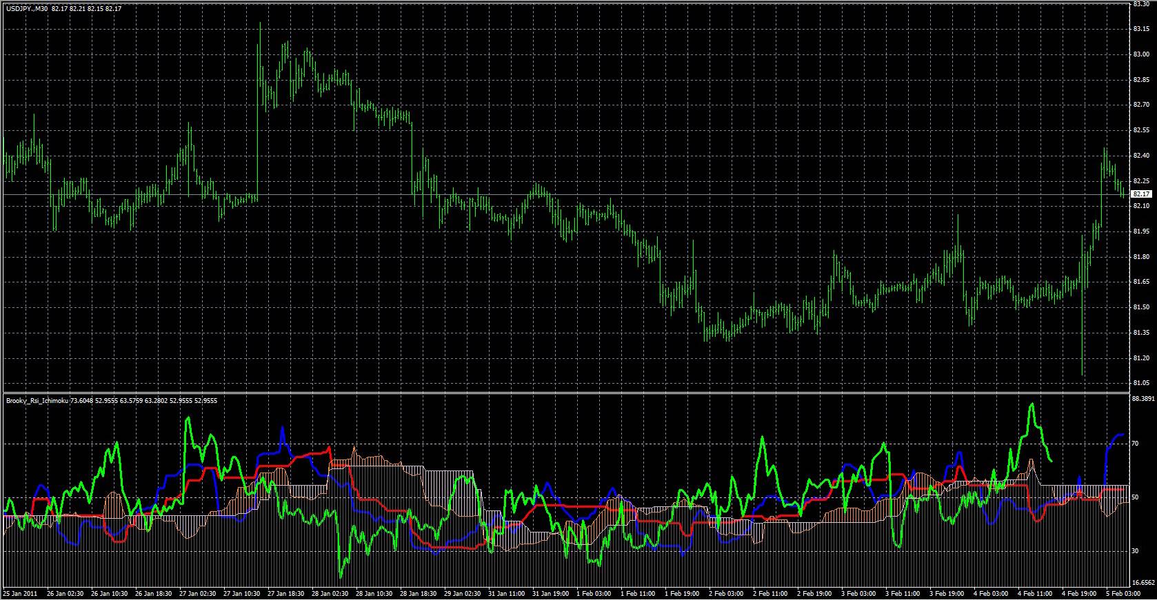Screen dimensions: 1157x600
Task: Click the 5 Feb 03:00 time label
Action: (x=1125, y=593)
